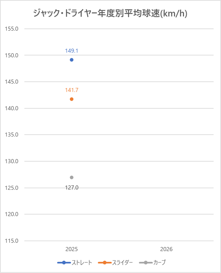
Task: Click the 155.0 vertical axis label
Action: [x=12, y=29]
